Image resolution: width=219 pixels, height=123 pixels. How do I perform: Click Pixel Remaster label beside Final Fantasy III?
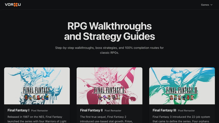click(x=186, y=111)
